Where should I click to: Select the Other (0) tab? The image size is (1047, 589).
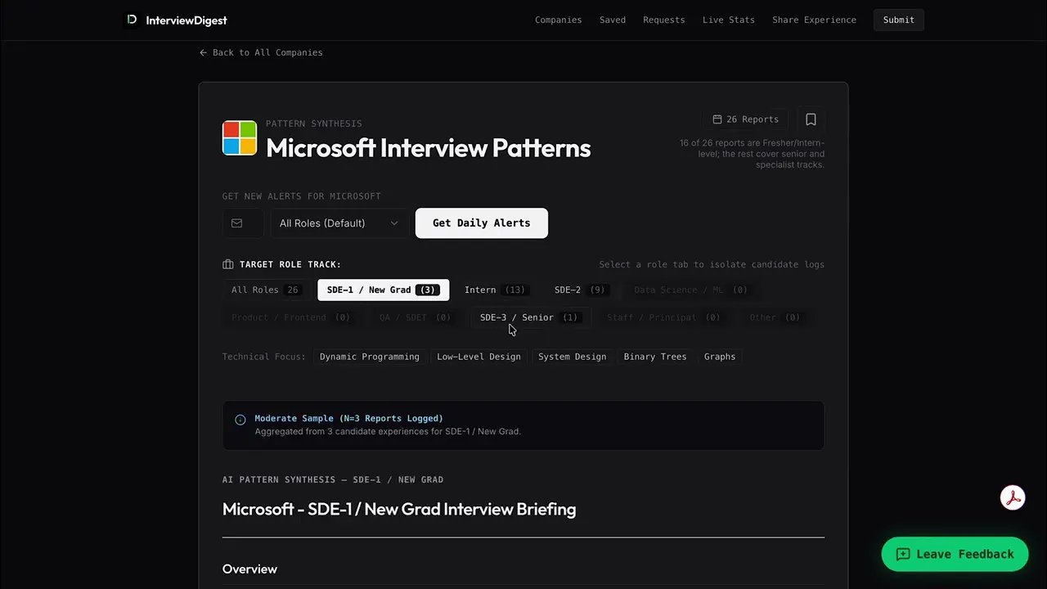click(775, 317)
